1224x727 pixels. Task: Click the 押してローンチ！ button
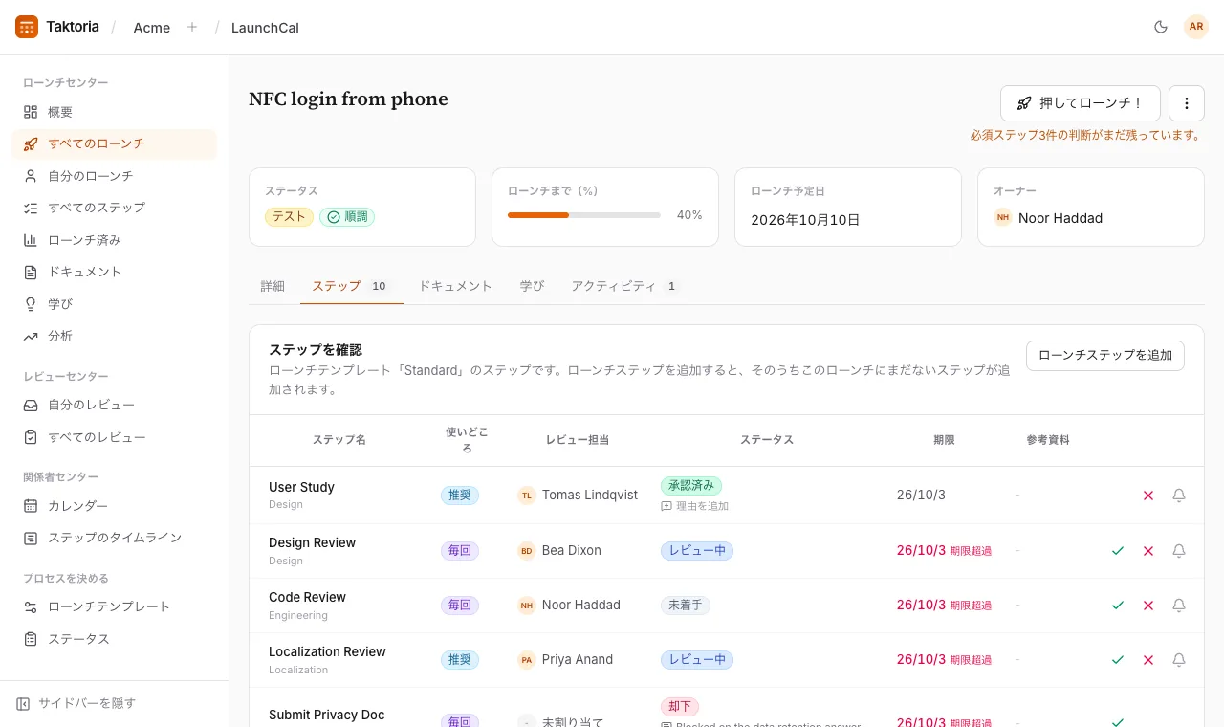coord(1081,103)
